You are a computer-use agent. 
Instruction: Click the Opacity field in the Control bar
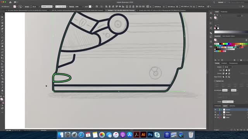(x=79, y=7)
